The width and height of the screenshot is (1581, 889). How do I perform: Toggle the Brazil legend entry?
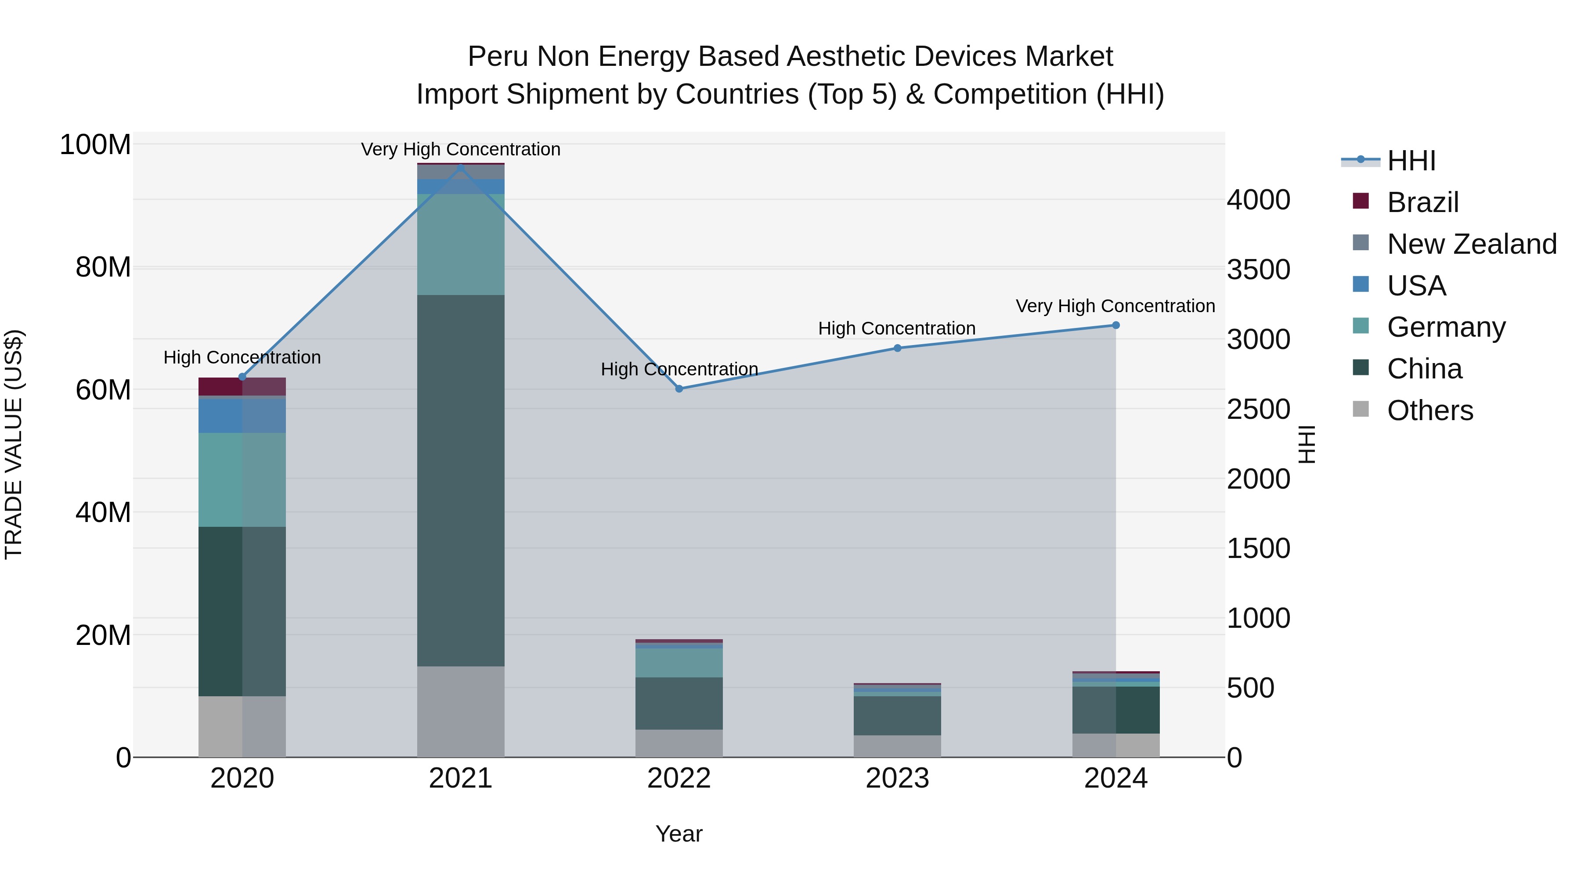click(1405, 202)
